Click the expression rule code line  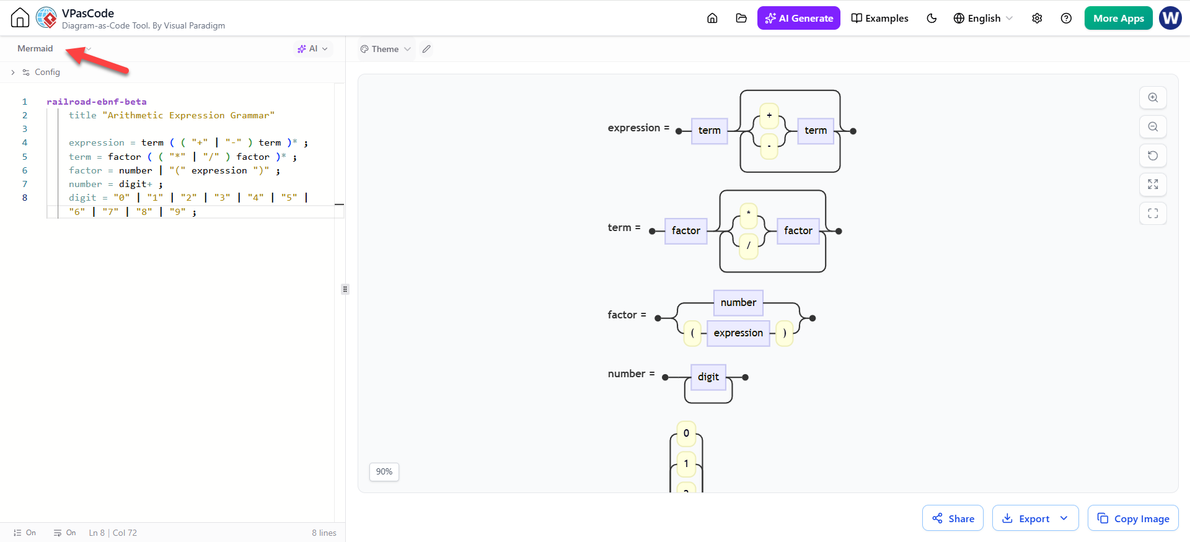(x=188, y=142)
